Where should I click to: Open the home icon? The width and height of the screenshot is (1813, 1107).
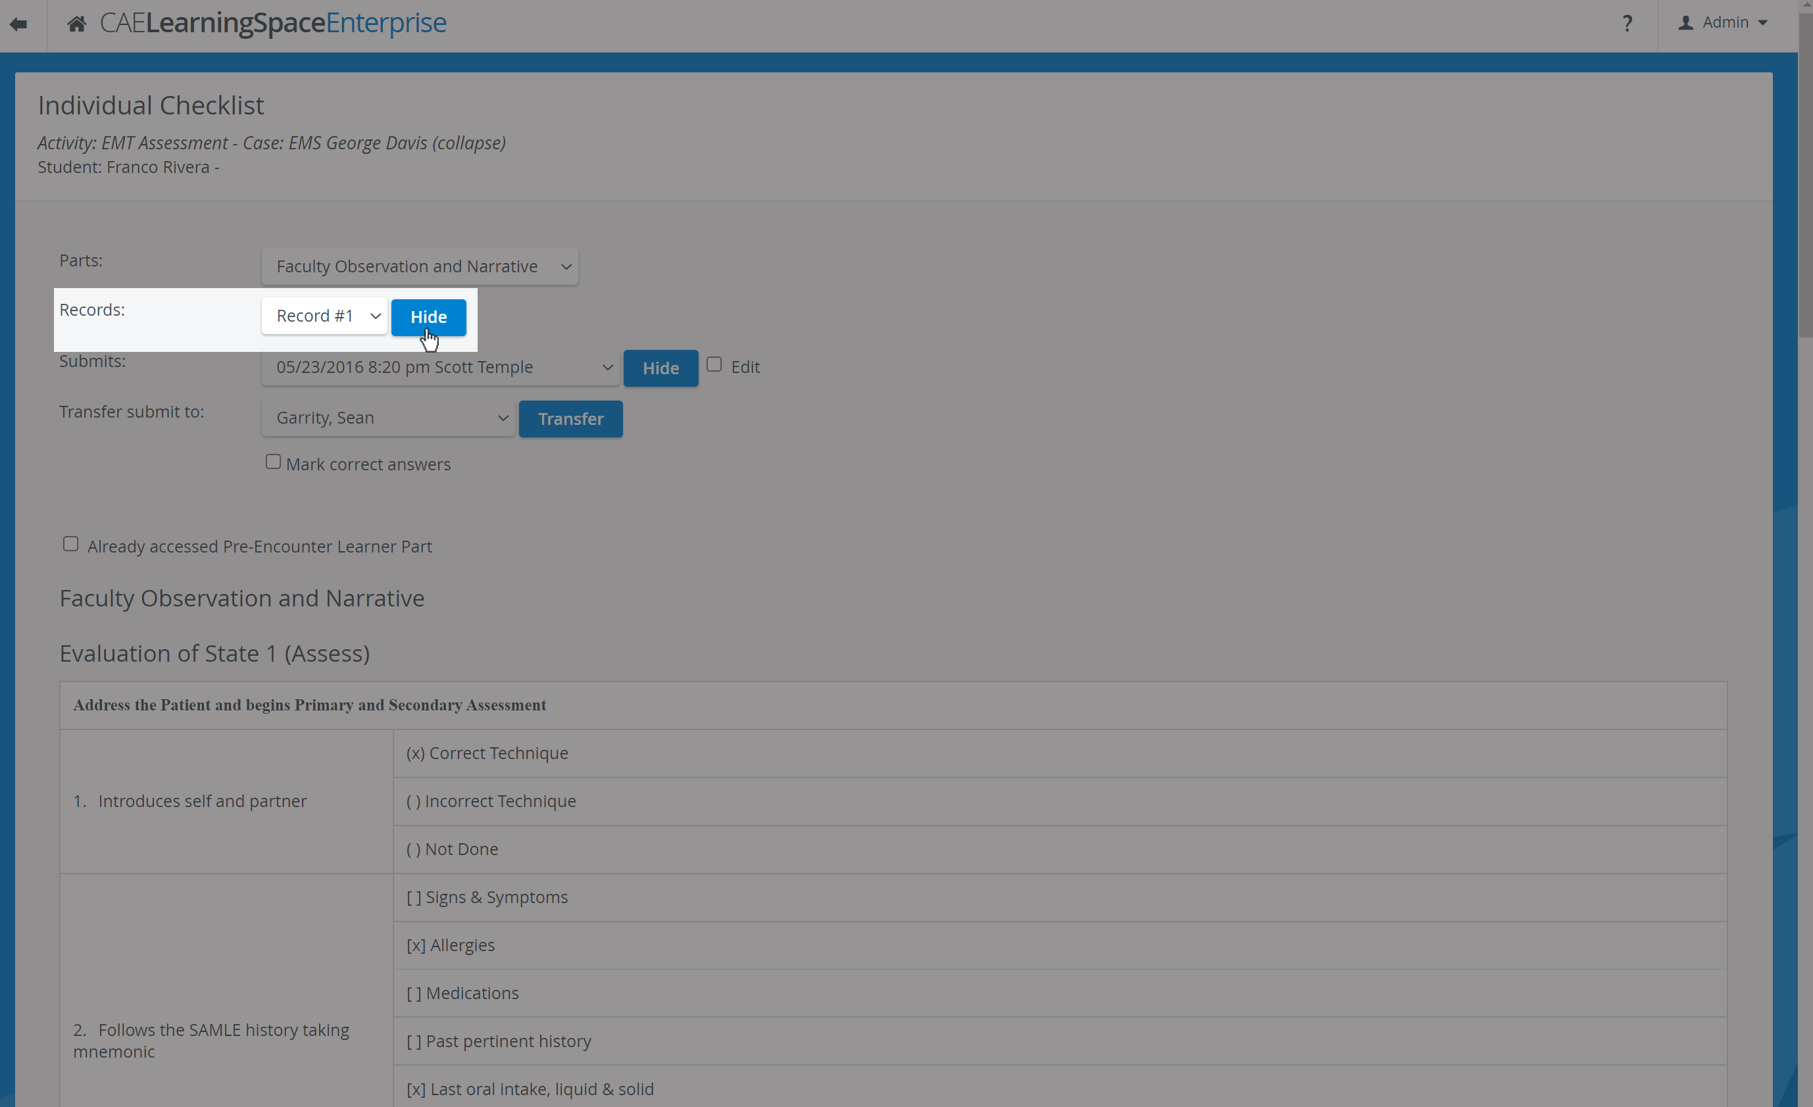pyautogui.click(x=76, y=24)
